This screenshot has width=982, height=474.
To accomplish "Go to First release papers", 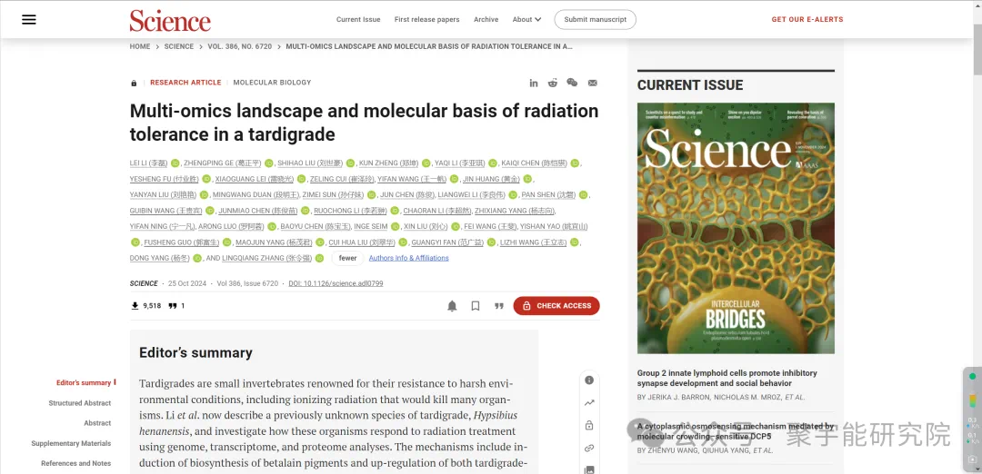I will click(426, 19).
